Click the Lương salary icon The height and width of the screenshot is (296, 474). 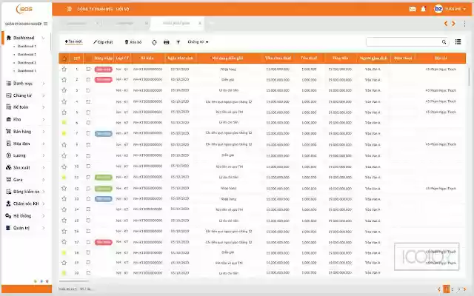(8, 155)
